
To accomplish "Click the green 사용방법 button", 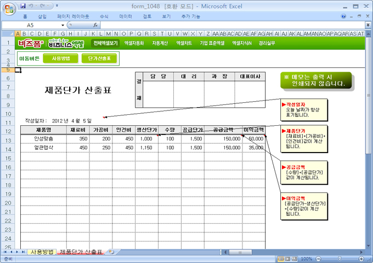I will (60, 58).
